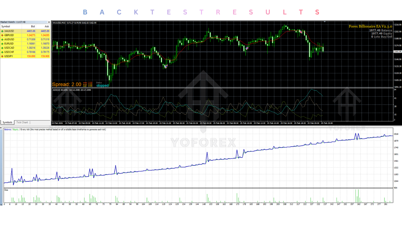The image size is (402, 226).
Task: Click the 0 Lots Buy/Sell readout
Action: tap(382, 37)
